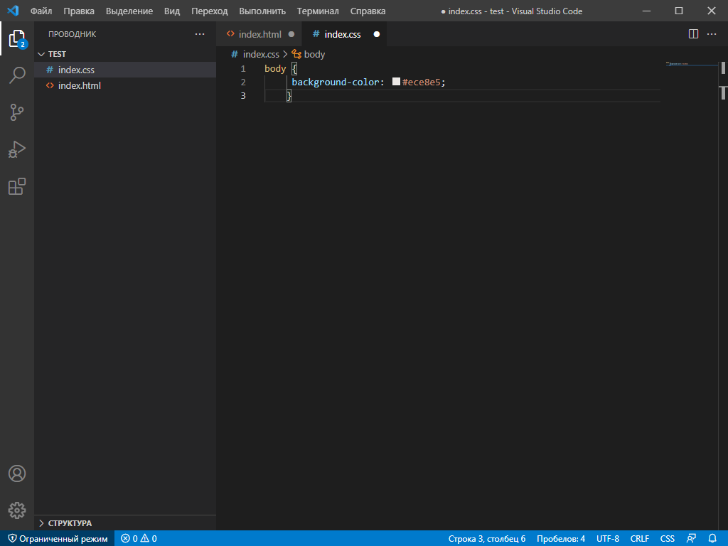Open notifications bell icon
The image size is (728, 546).
(712, 539)
